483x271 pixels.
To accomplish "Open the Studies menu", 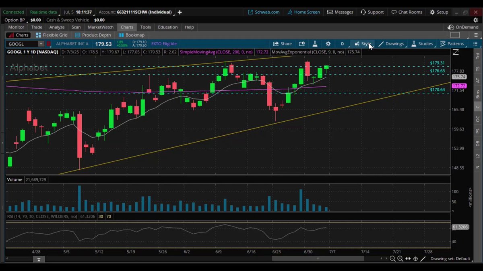I will (x=422, y=44).
